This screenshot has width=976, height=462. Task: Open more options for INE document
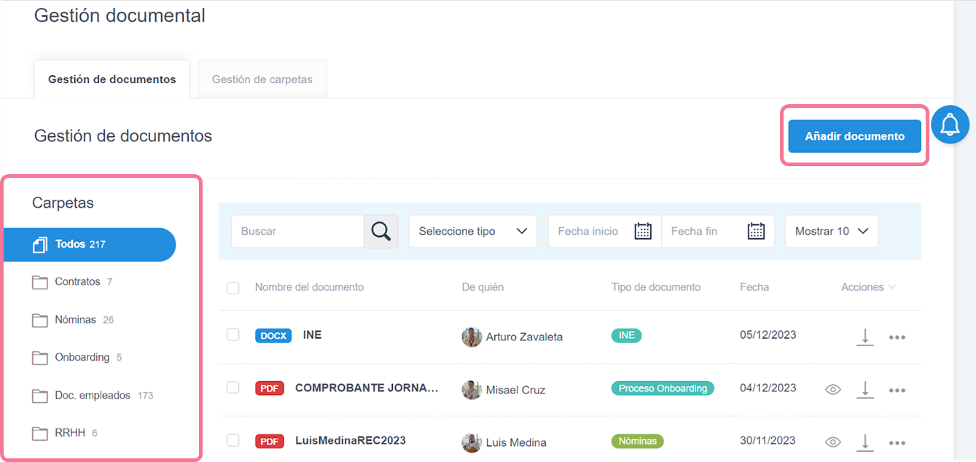click(x=897, y=337)
